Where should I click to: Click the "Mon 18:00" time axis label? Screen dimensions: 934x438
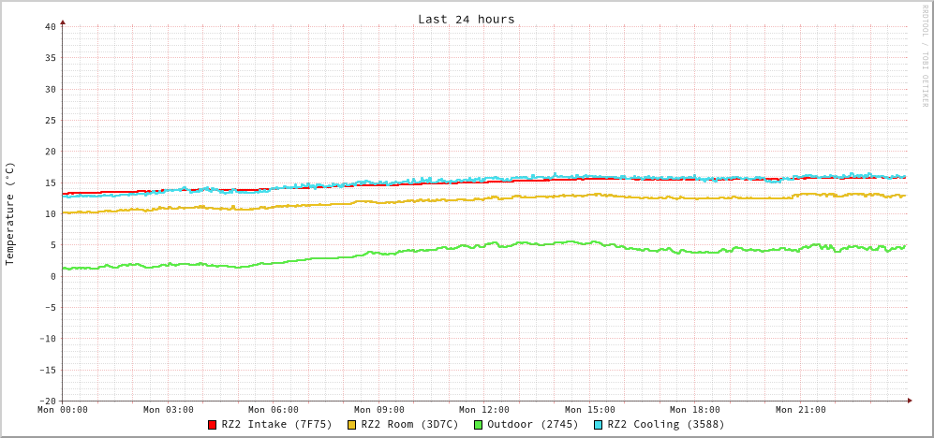tap(695, 409)
